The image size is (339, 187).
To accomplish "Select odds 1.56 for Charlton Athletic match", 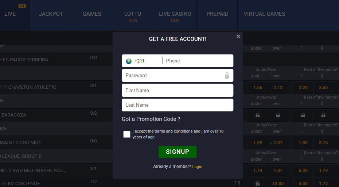I will tap(257, 88).
